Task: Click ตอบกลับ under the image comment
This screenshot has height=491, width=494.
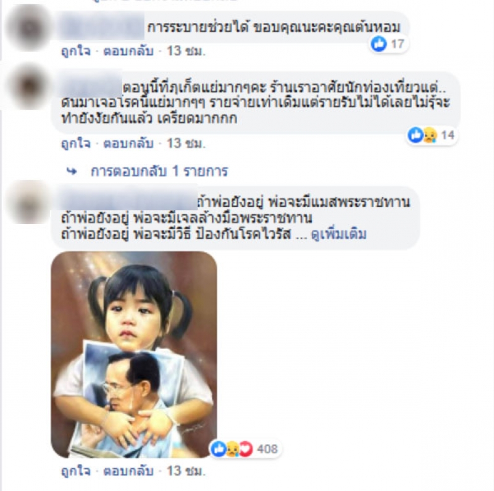Action: coord(128,471)
